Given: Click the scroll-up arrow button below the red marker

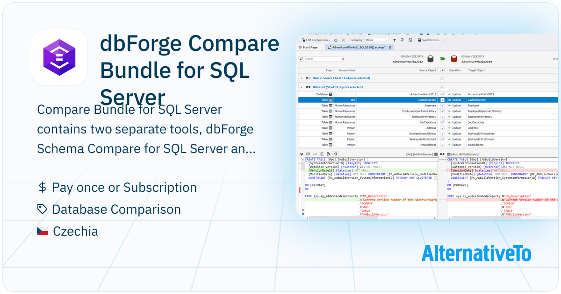Looking at the screenshot, I should click(303, 210).
